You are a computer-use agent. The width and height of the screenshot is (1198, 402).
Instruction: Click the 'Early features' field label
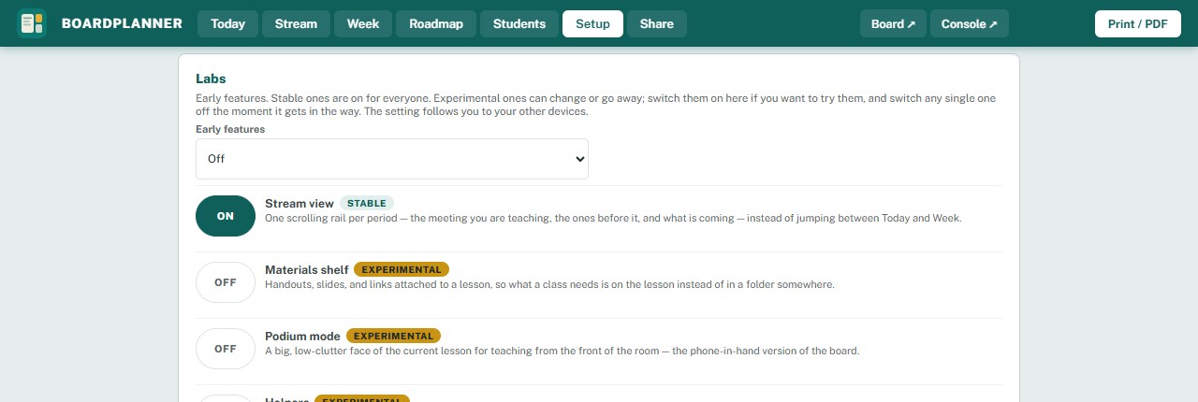pos(230,129)
